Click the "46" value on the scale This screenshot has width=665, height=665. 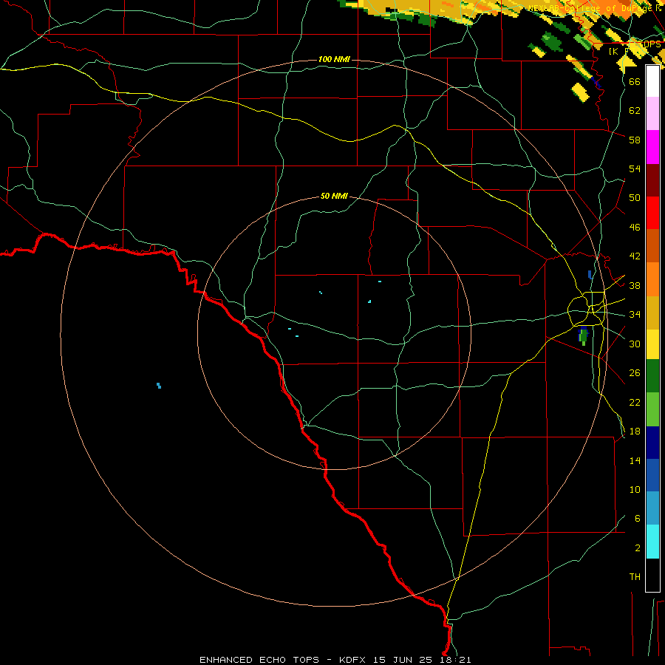(635, 228)
